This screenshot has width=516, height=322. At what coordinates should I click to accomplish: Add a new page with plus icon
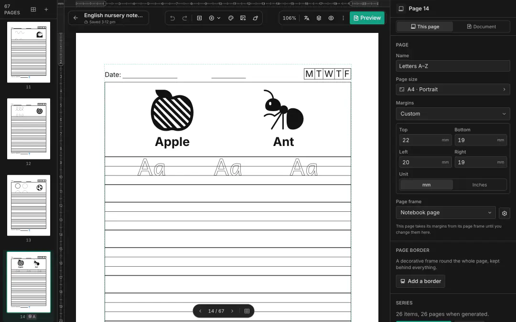pos(46,9)
